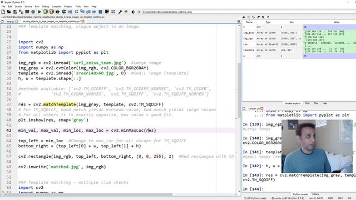The height and width of the screenshot is (200, 356).
Task: Save the current file
Action: coord(15,12)
